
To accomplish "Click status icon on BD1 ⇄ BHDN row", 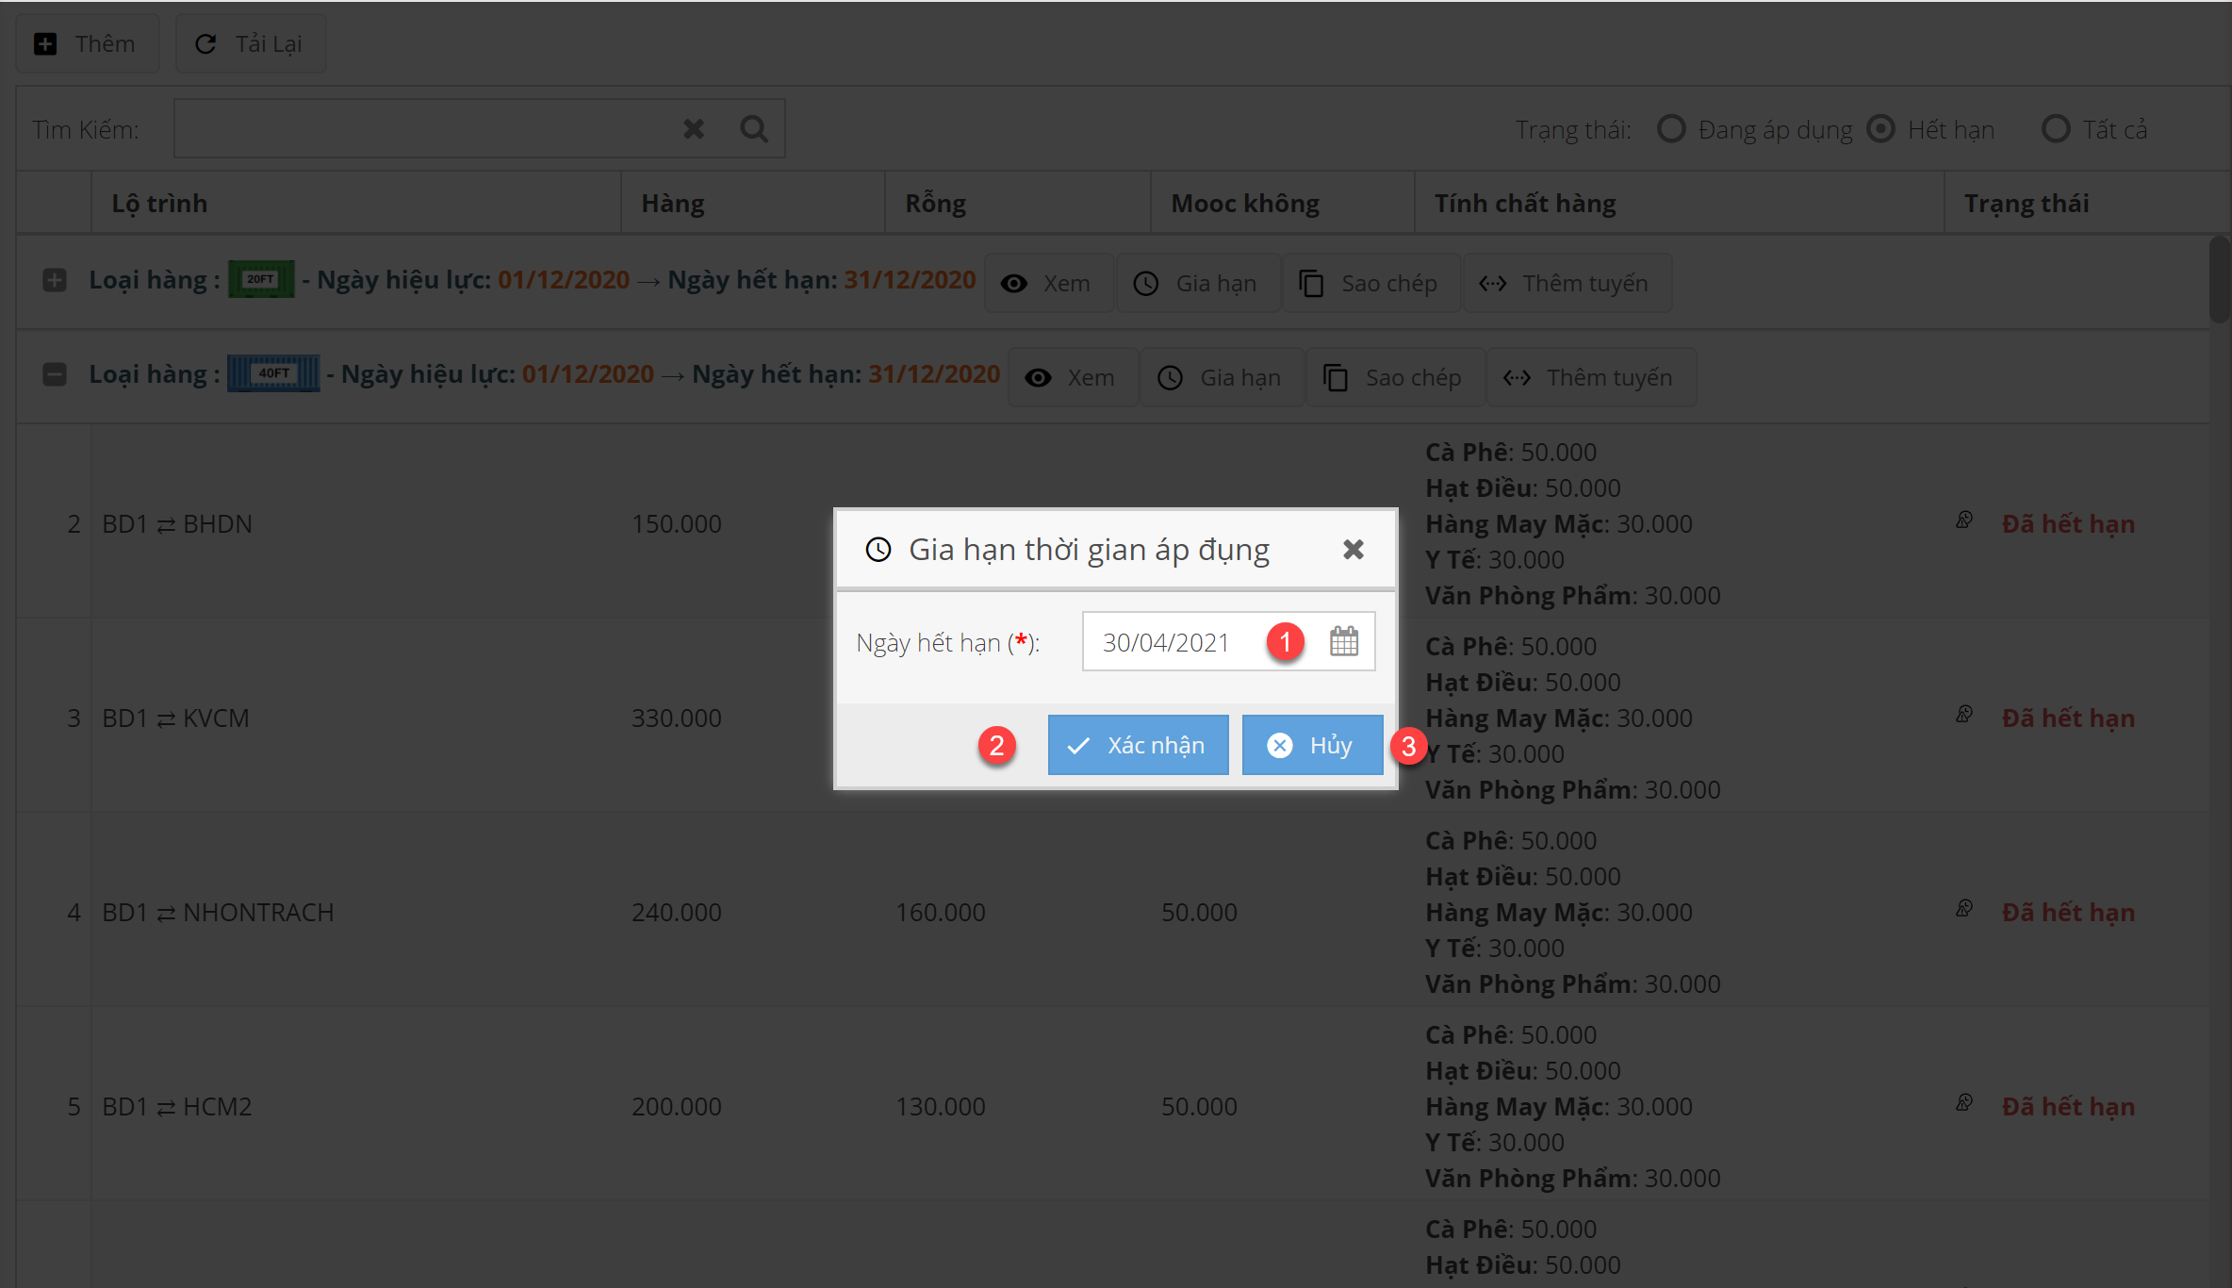I will 1964,520.
